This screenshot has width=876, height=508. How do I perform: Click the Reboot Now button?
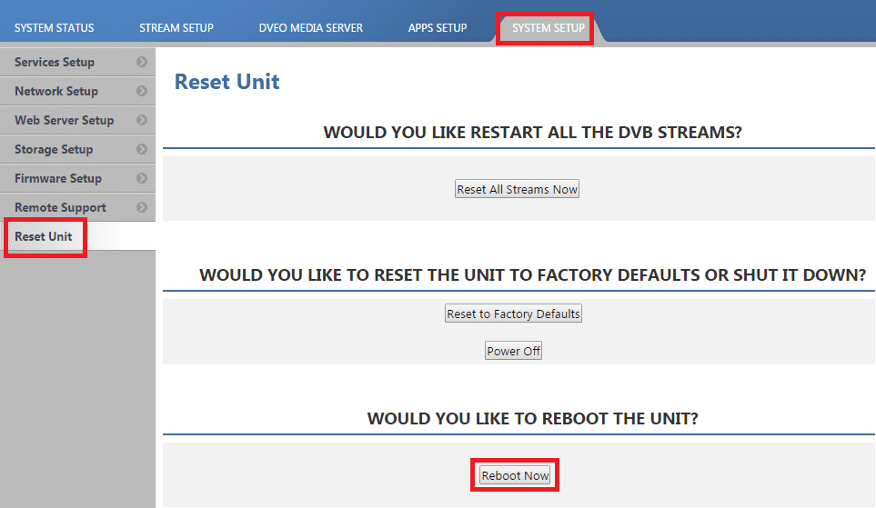[x=515, y=475]
